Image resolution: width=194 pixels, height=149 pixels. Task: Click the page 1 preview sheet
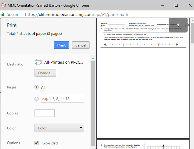[142, 80]
